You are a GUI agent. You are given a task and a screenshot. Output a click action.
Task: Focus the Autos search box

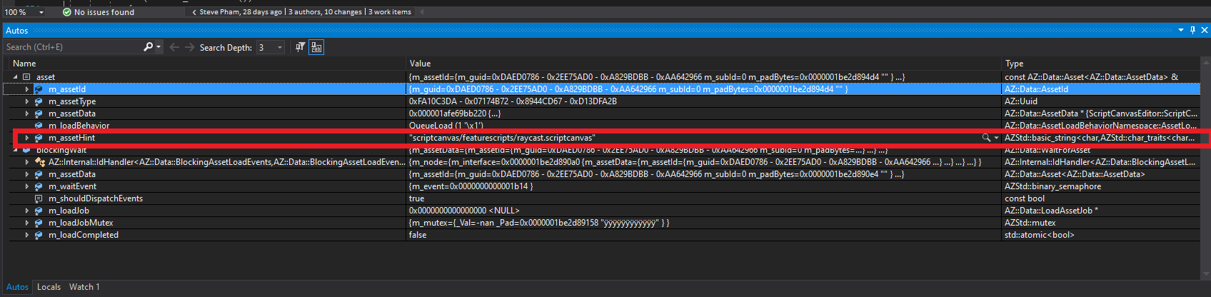click(x=74, y=47)
